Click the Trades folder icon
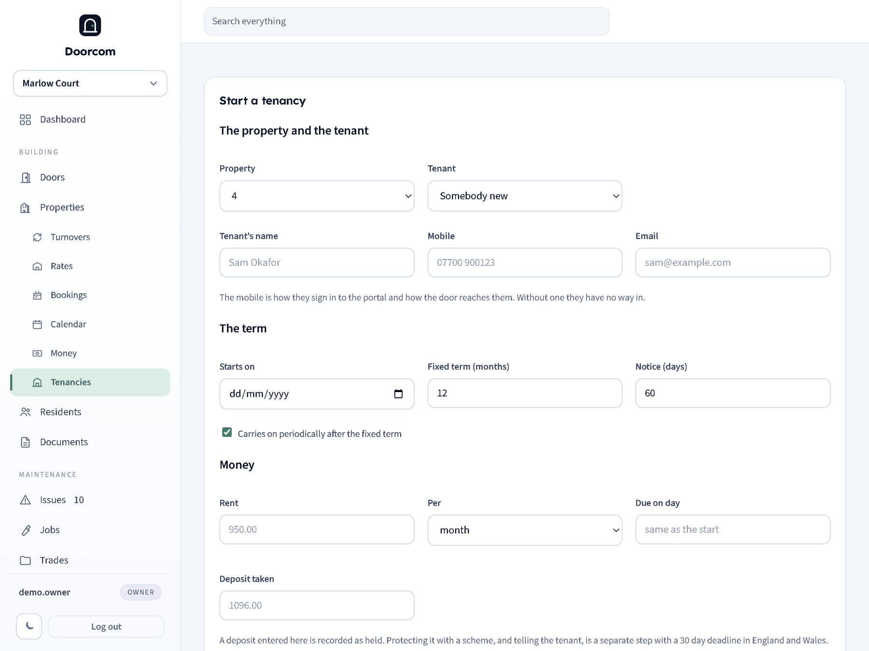Screen dimensions: 869x651 click(25, 560)
